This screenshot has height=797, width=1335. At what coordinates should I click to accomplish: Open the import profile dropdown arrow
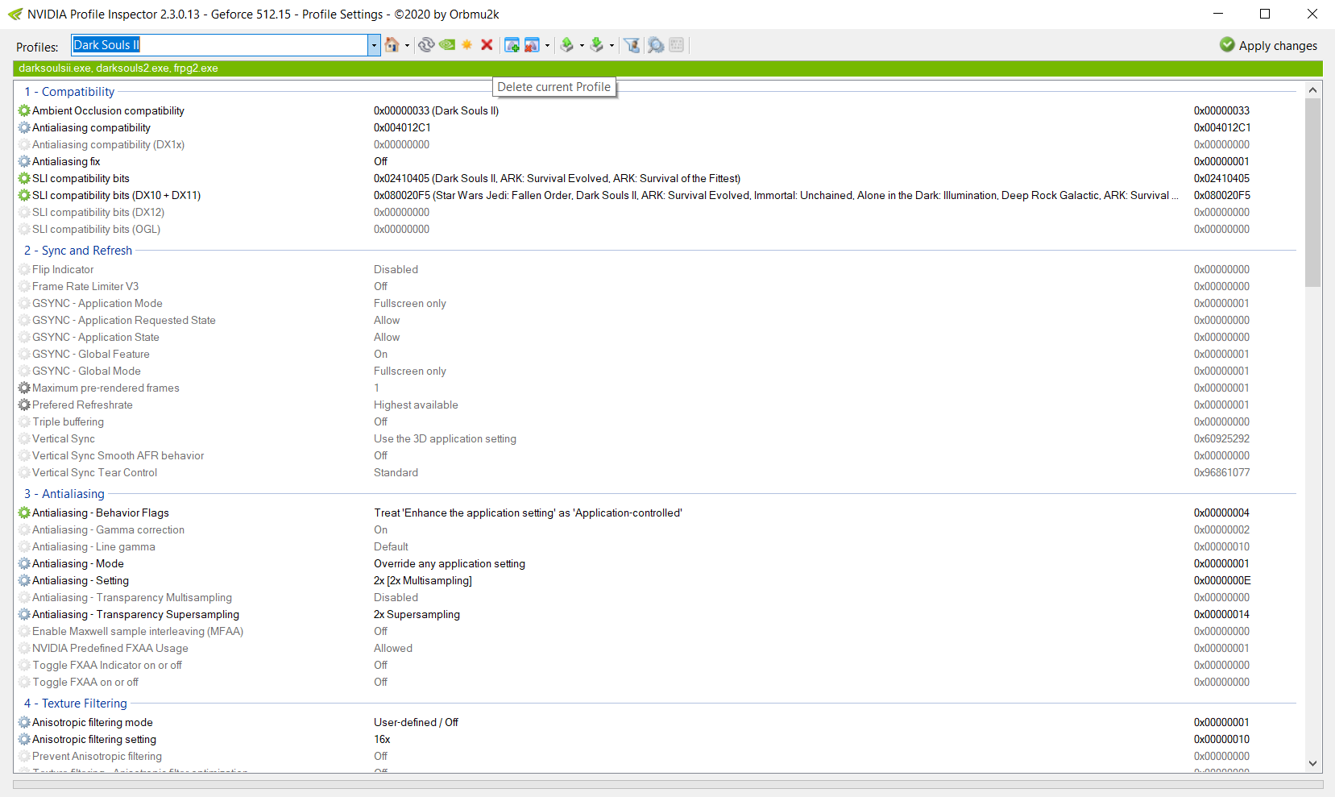(x=612, y=45)
